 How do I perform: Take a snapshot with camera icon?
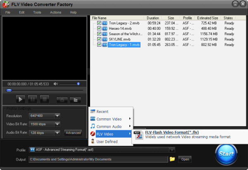click(62, 100)
